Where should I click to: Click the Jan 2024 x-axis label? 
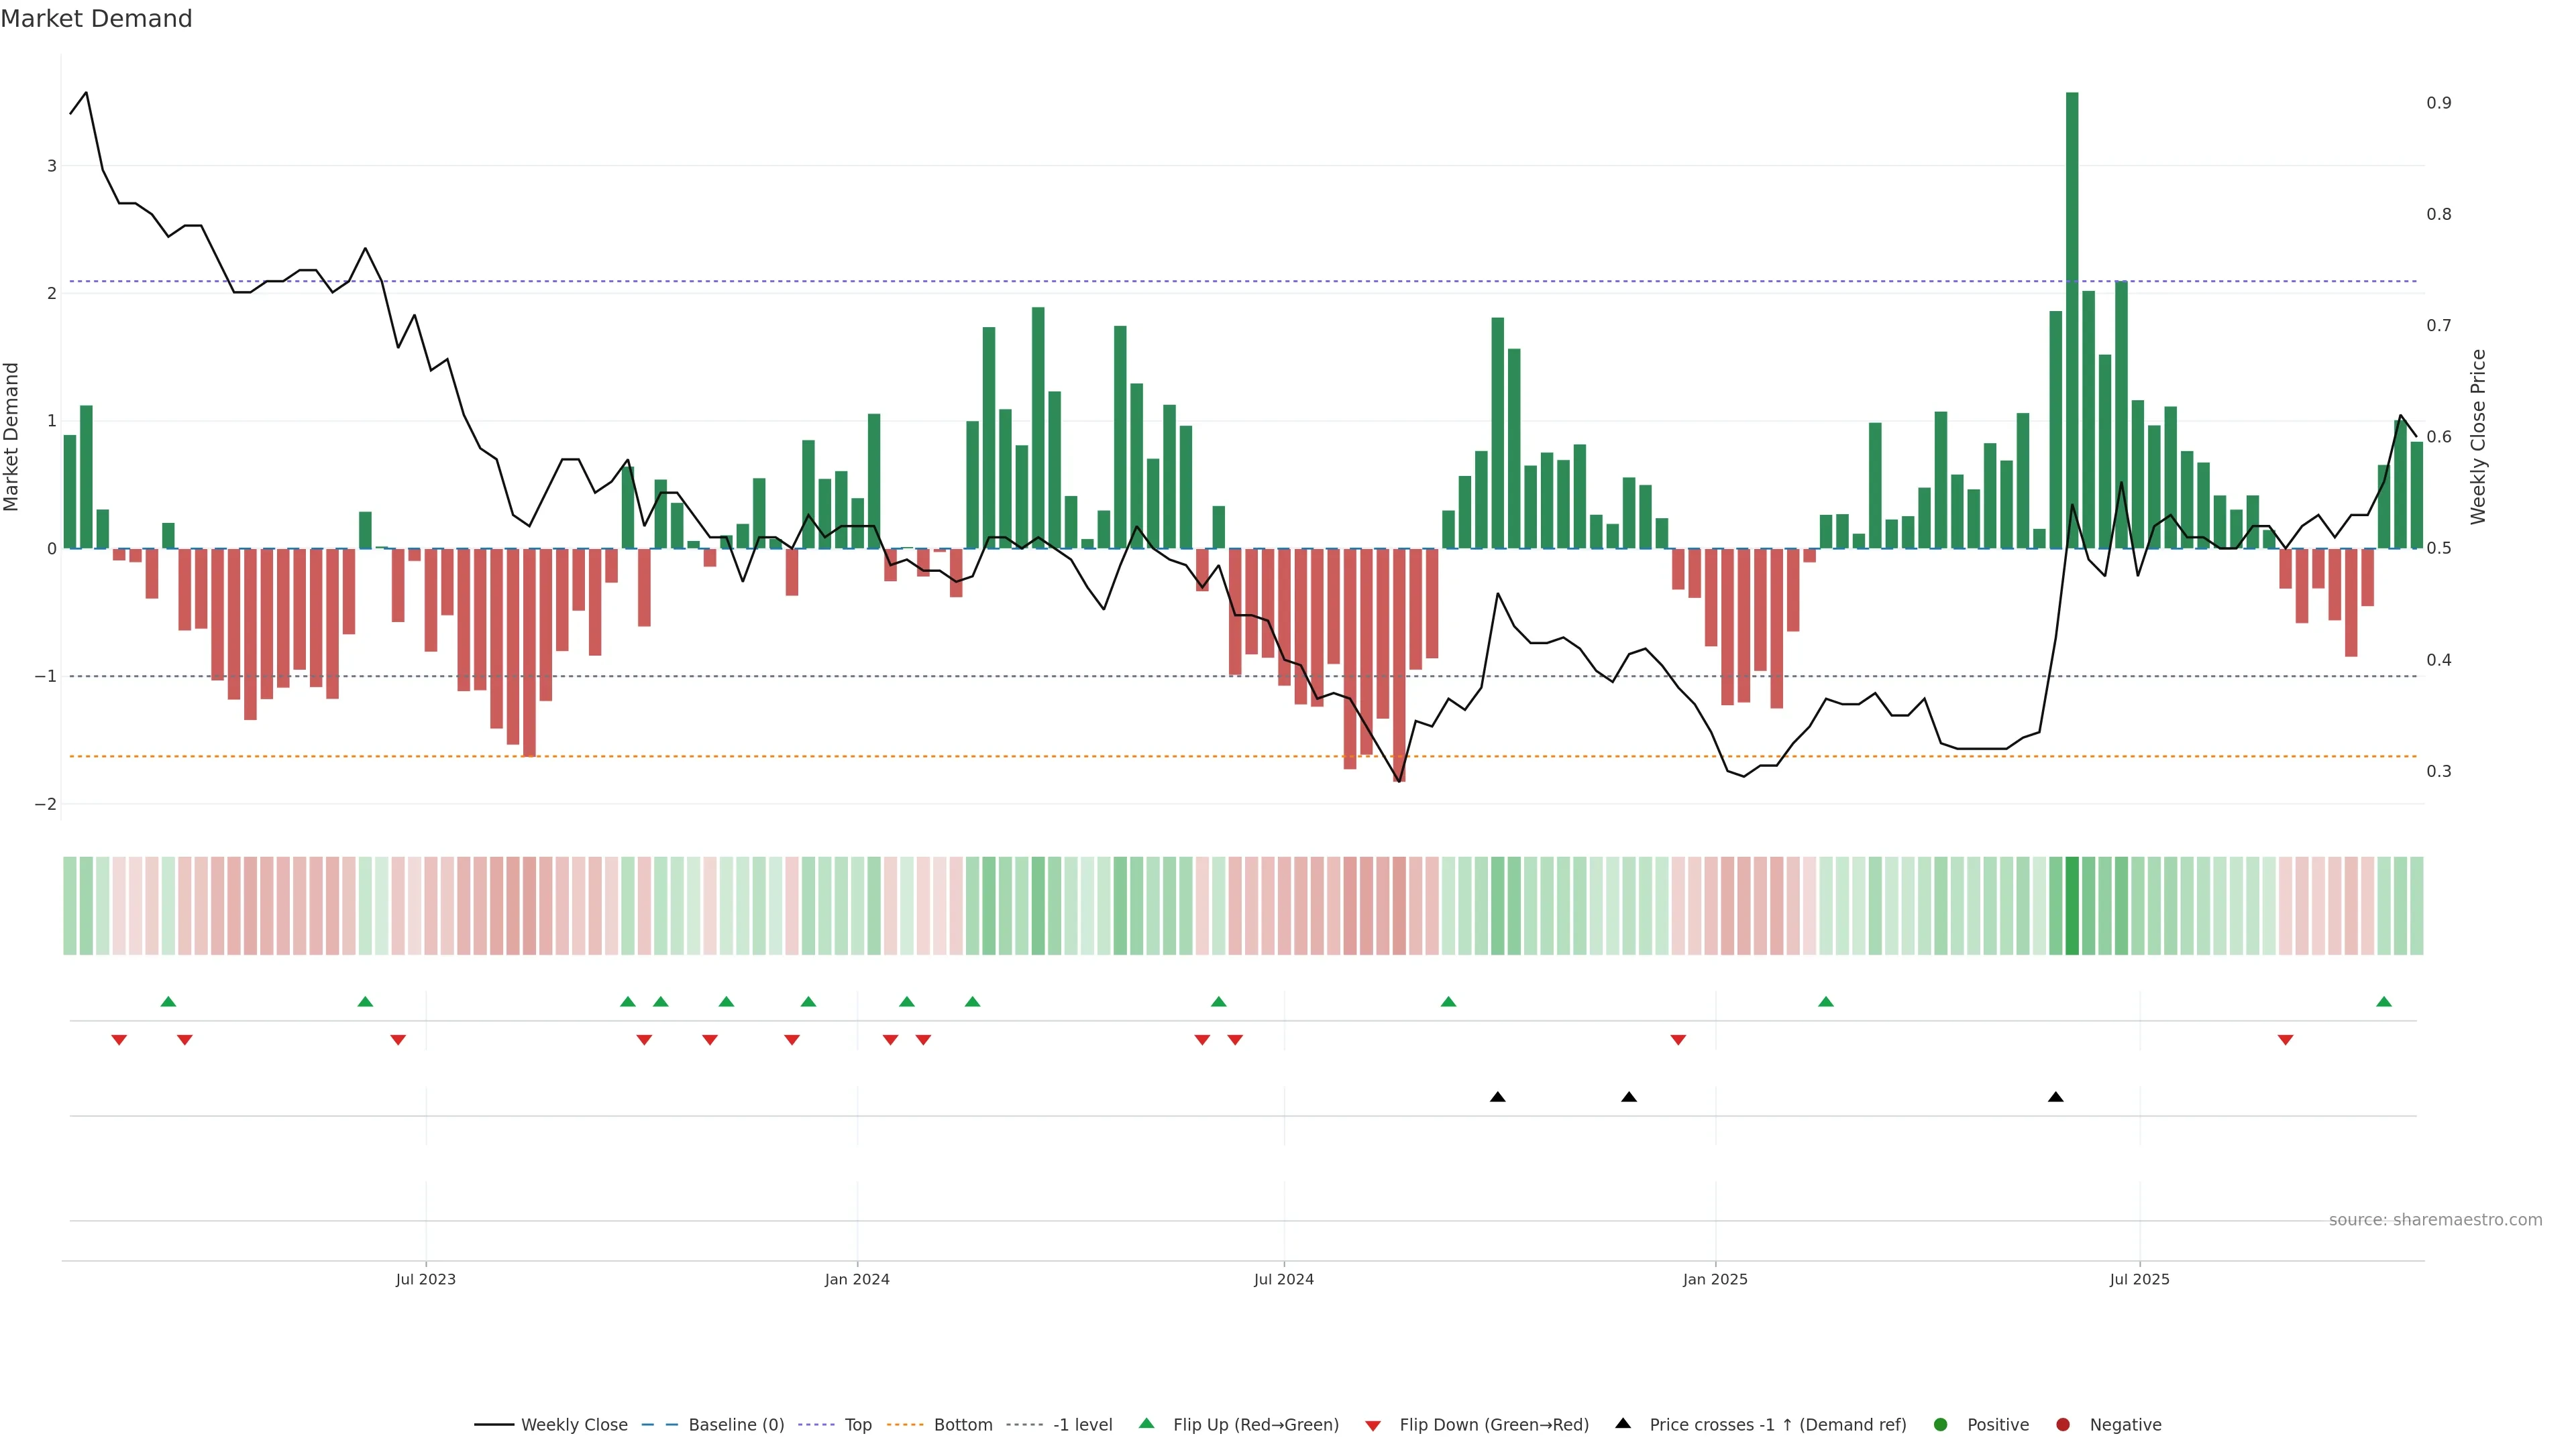tap(857, 1279)
